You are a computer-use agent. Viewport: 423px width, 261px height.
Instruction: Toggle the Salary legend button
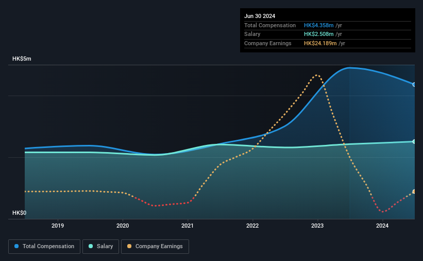100,247
